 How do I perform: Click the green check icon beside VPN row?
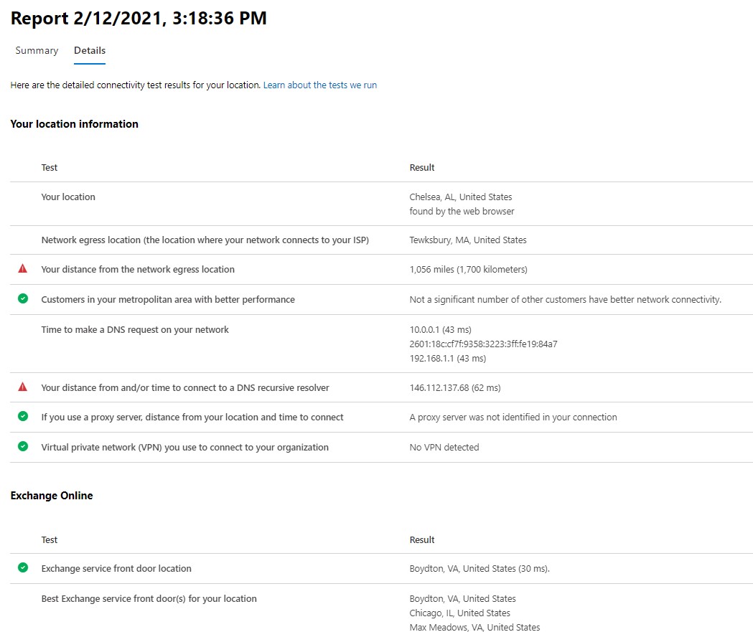click(22, 446)
